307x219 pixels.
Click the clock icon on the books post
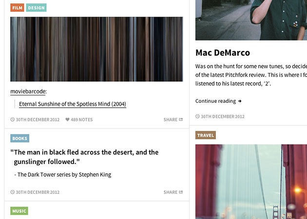[x=13, y=192]
